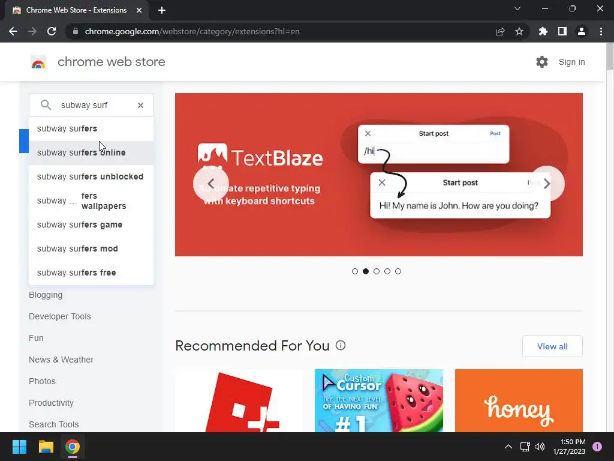Toggle the browser side panel
Viewport: 614px width, 461px height.
pyautogui.click(x=562, y=31)
